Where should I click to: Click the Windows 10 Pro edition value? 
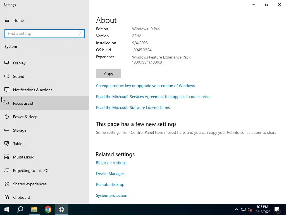coord(146,29)
